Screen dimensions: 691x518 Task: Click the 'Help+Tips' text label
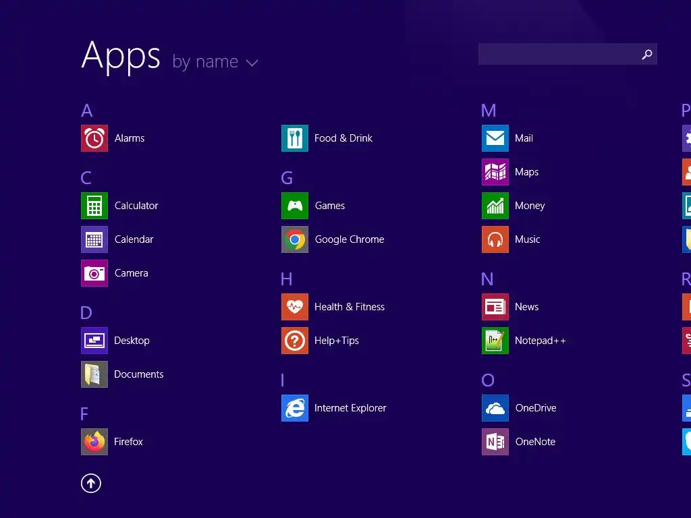coord(337,341)
